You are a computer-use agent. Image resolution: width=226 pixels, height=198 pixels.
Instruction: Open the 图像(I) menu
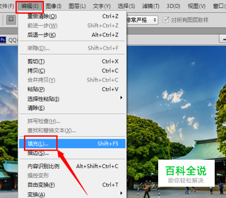(x=53, y=6)
